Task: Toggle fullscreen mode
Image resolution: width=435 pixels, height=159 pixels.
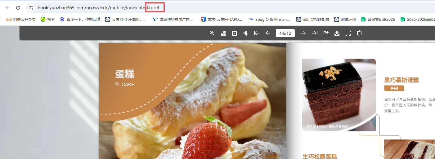Action: [348, 33]
